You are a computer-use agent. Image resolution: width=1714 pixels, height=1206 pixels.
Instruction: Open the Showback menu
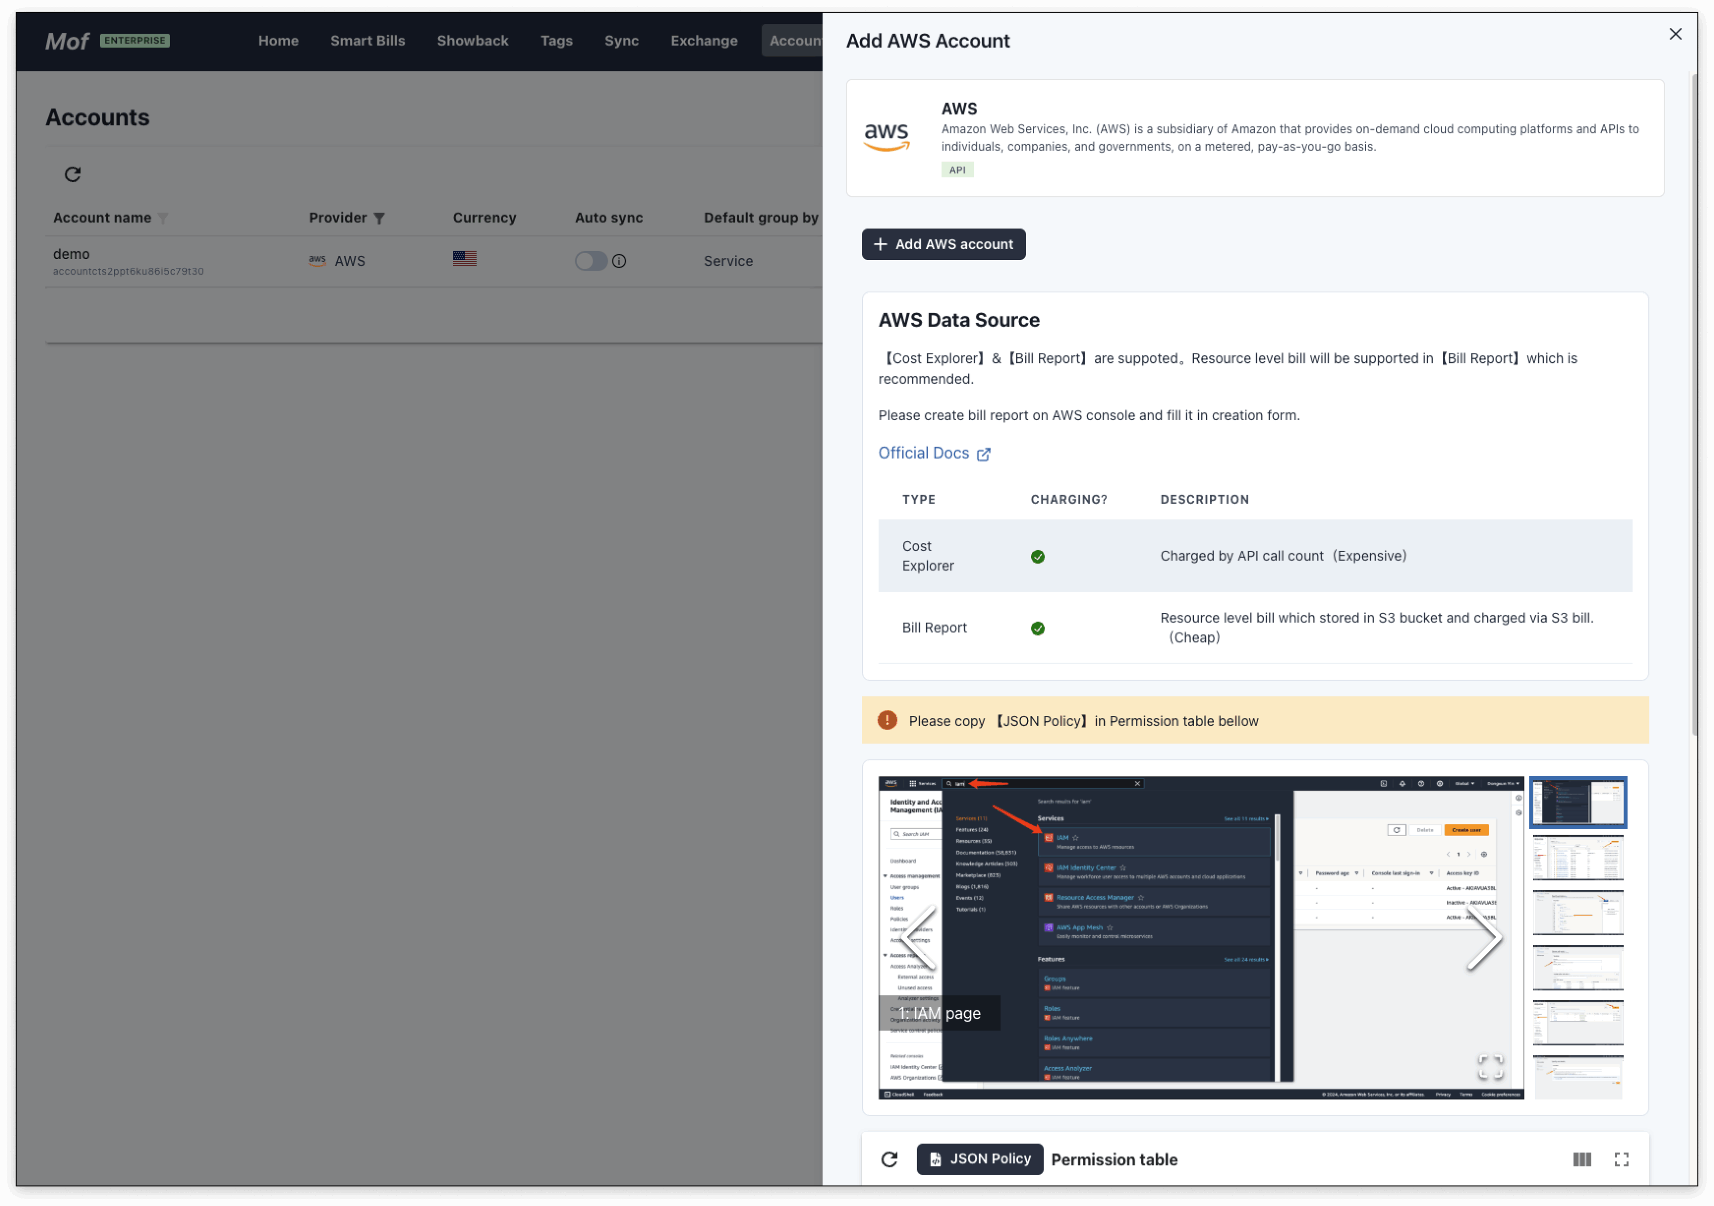pyautogui.click(x=472, y=41)
